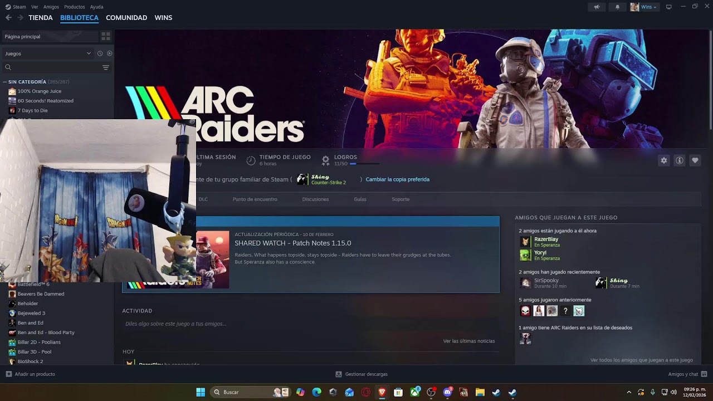Go forward with the navigation arrow
Image resolution: width=713 pixels, height=401 pixels.
click(x=20, y=18)
